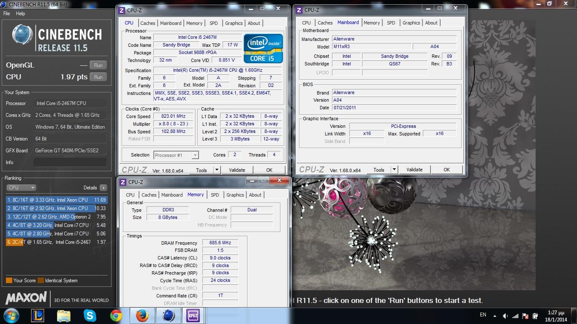Open the SPD tab in CPU window
The width and height of the screenshot is (577, 324).
pyautogui.click(x=214, y=23)
